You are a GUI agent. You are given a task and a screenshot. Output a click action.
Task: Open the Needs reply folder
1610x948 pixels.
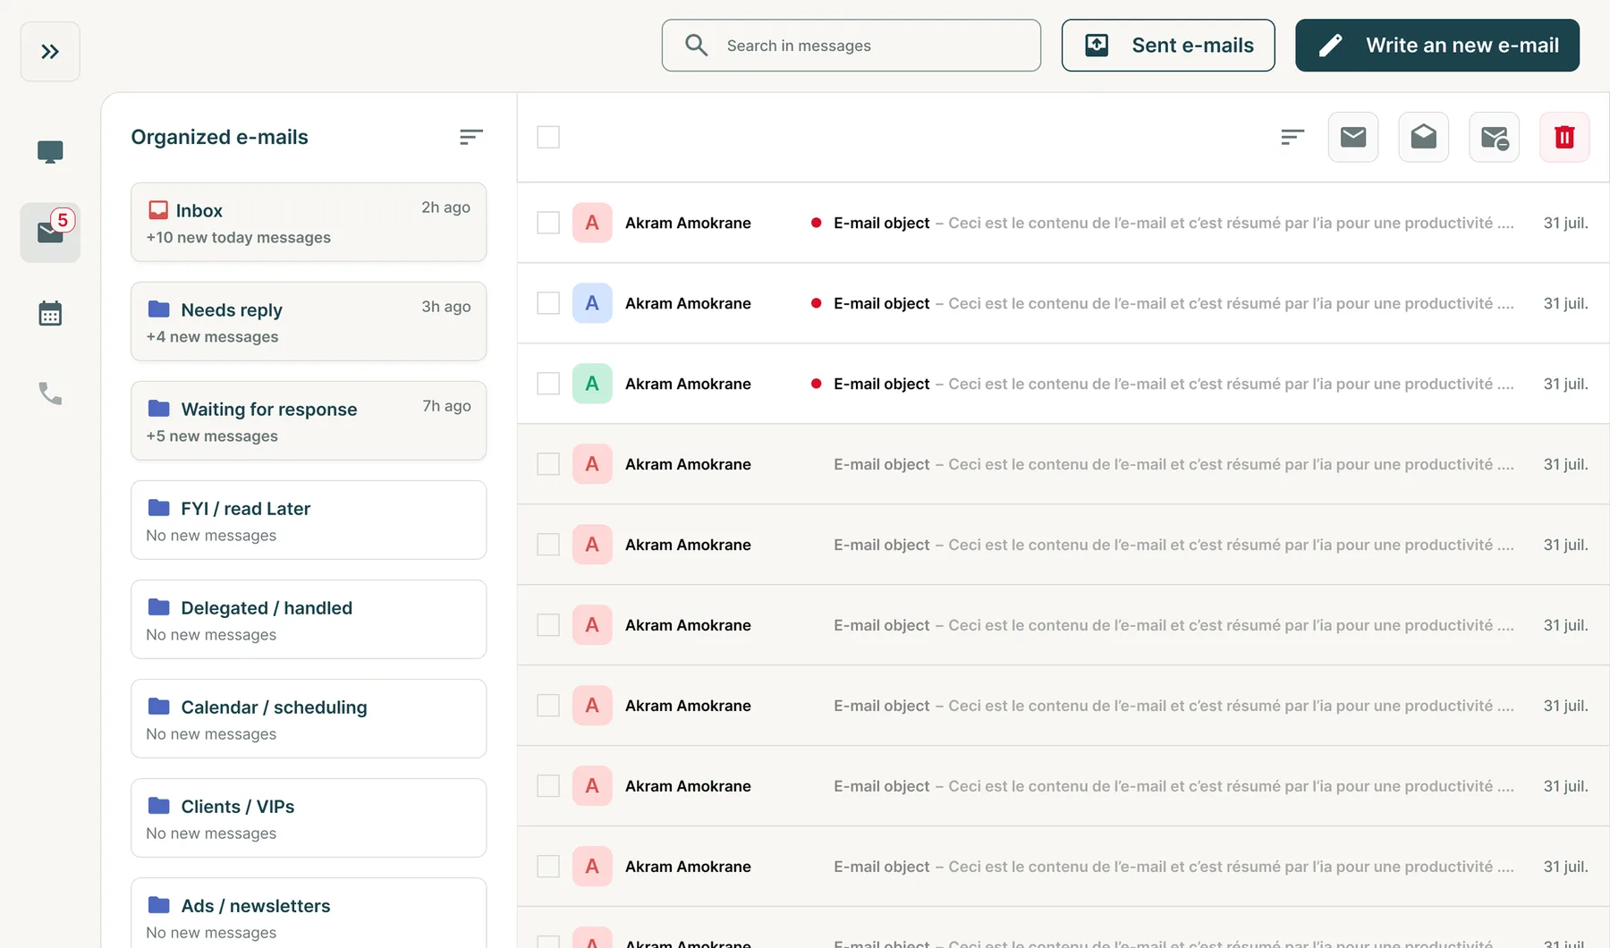point(309,322)
